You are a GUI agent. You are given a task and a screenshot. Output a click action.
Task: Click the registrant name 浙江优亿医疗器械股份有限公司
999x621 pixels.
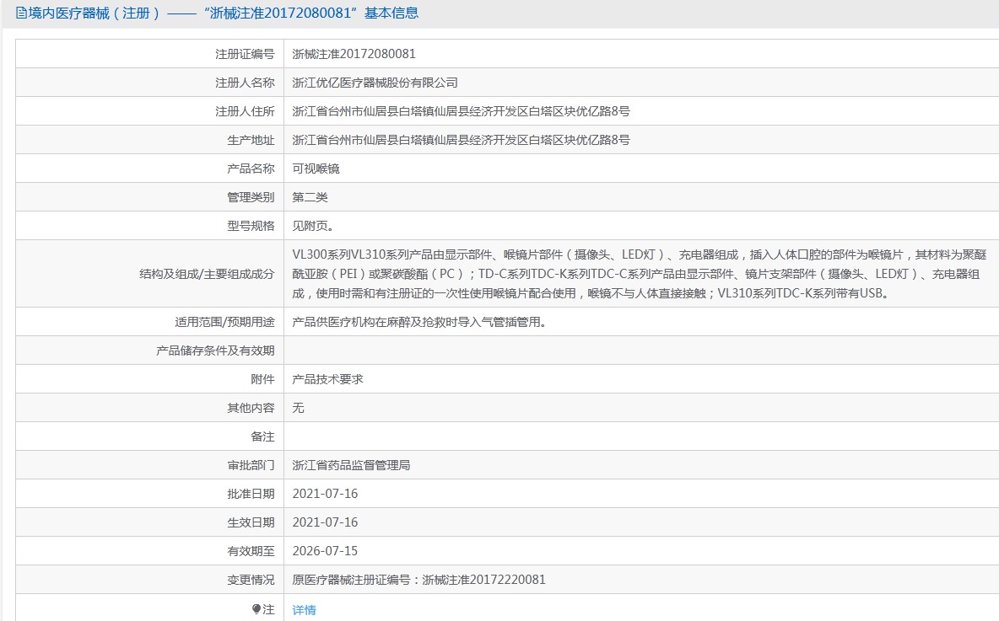click(375, 83)
